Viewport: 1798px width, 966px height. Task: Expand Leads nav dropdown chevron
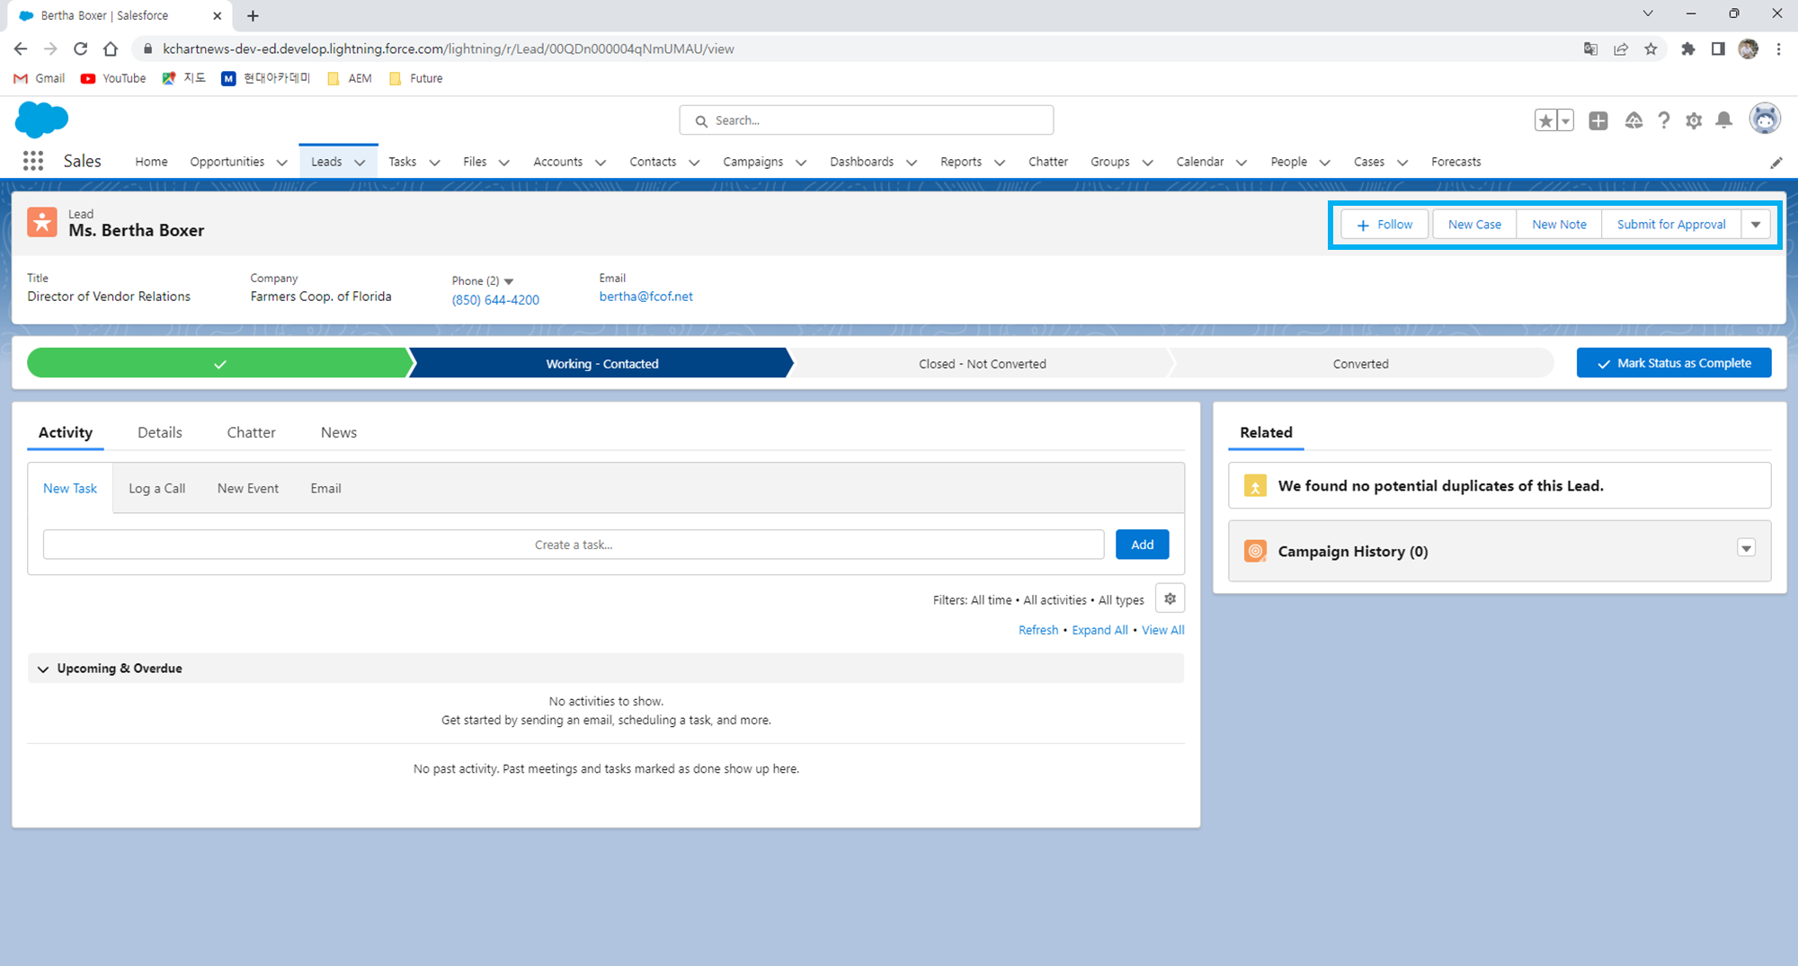pos(360,163)
